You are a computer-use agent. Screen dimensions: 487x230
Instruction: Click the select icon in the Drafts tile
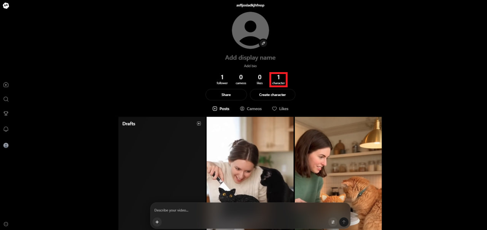199,123
